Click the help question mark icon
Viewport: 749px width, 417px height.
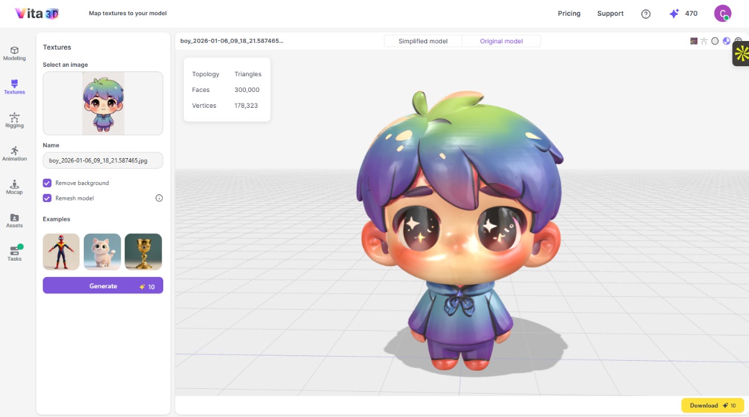click(x=646, y=14)
